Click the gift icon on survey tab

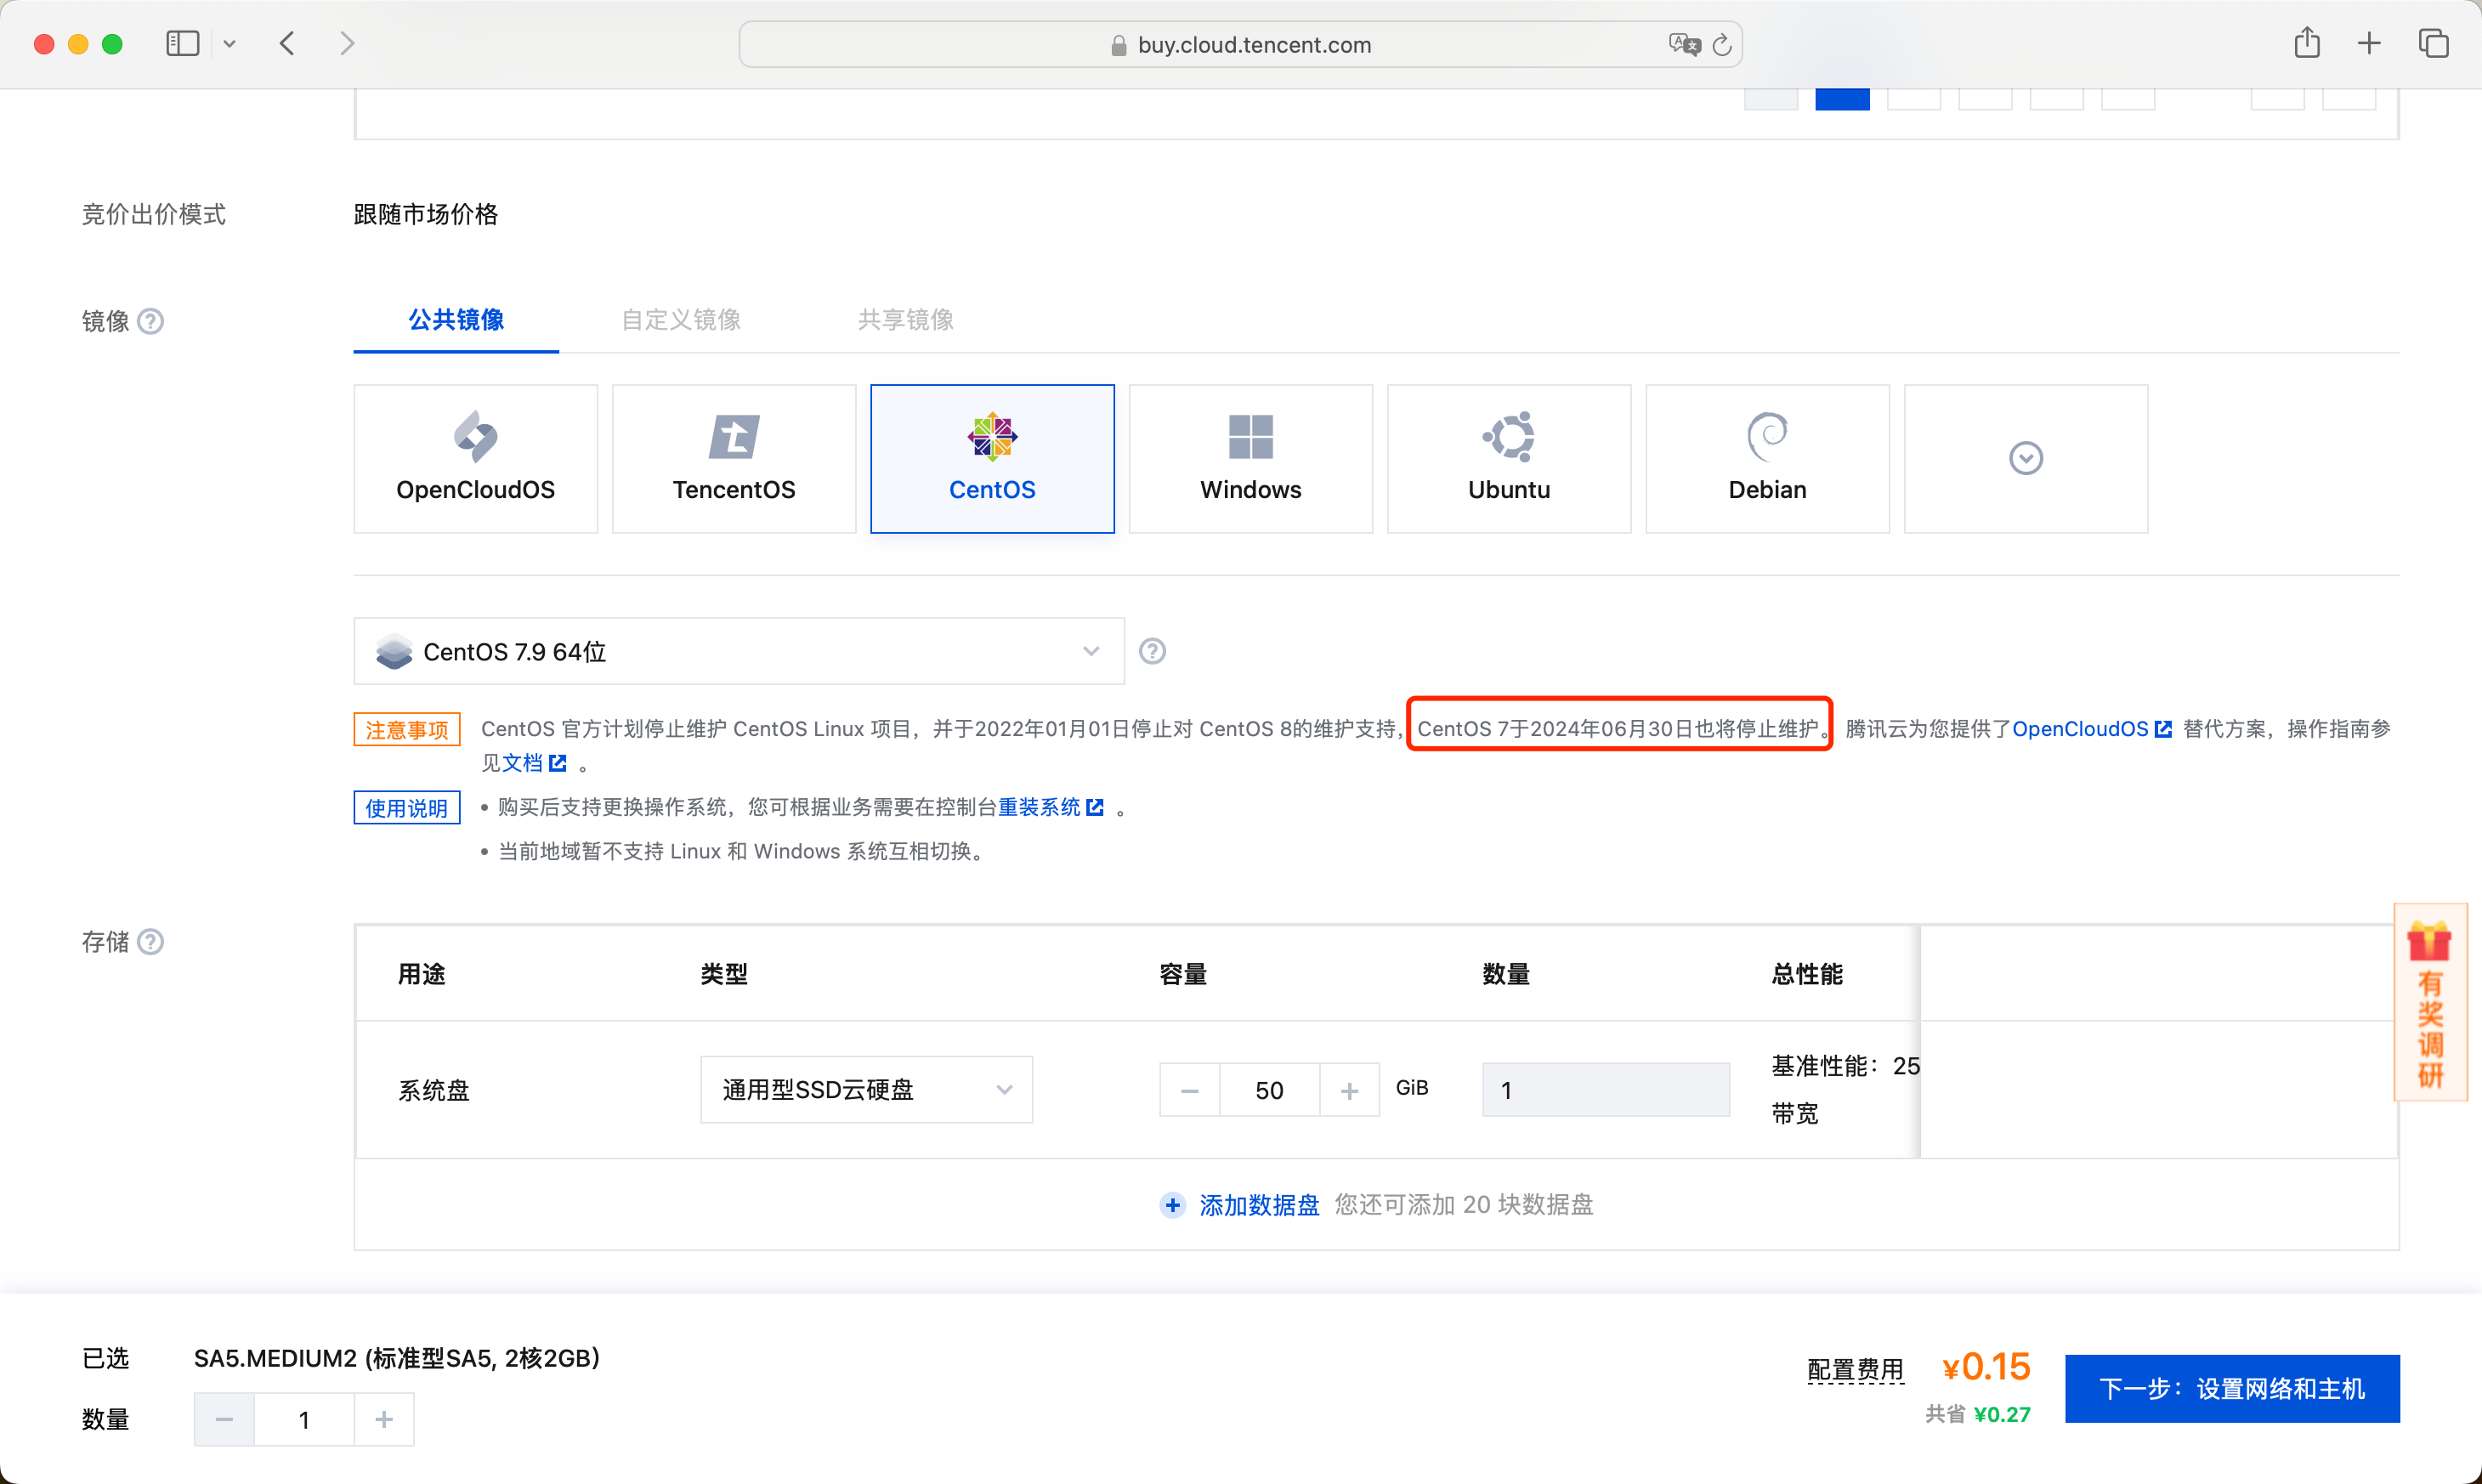(x=2429, y=941)
